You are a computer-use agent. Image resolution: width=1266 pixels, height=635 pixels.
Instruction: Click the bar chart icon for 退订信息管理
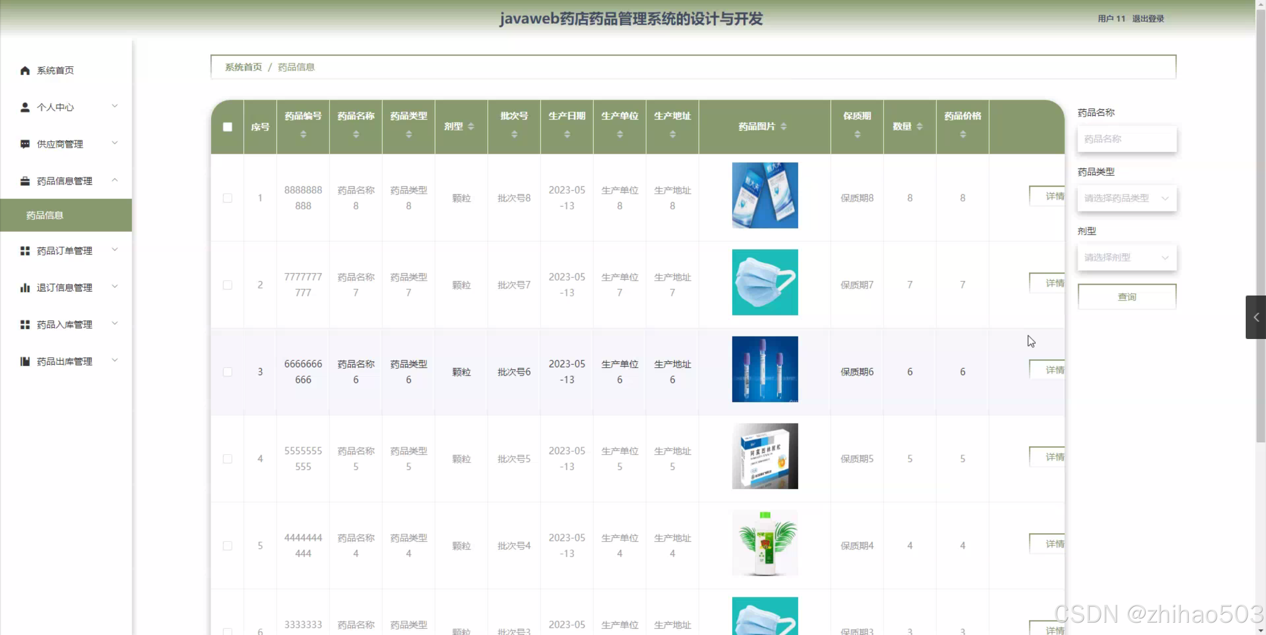coord(25,288)
